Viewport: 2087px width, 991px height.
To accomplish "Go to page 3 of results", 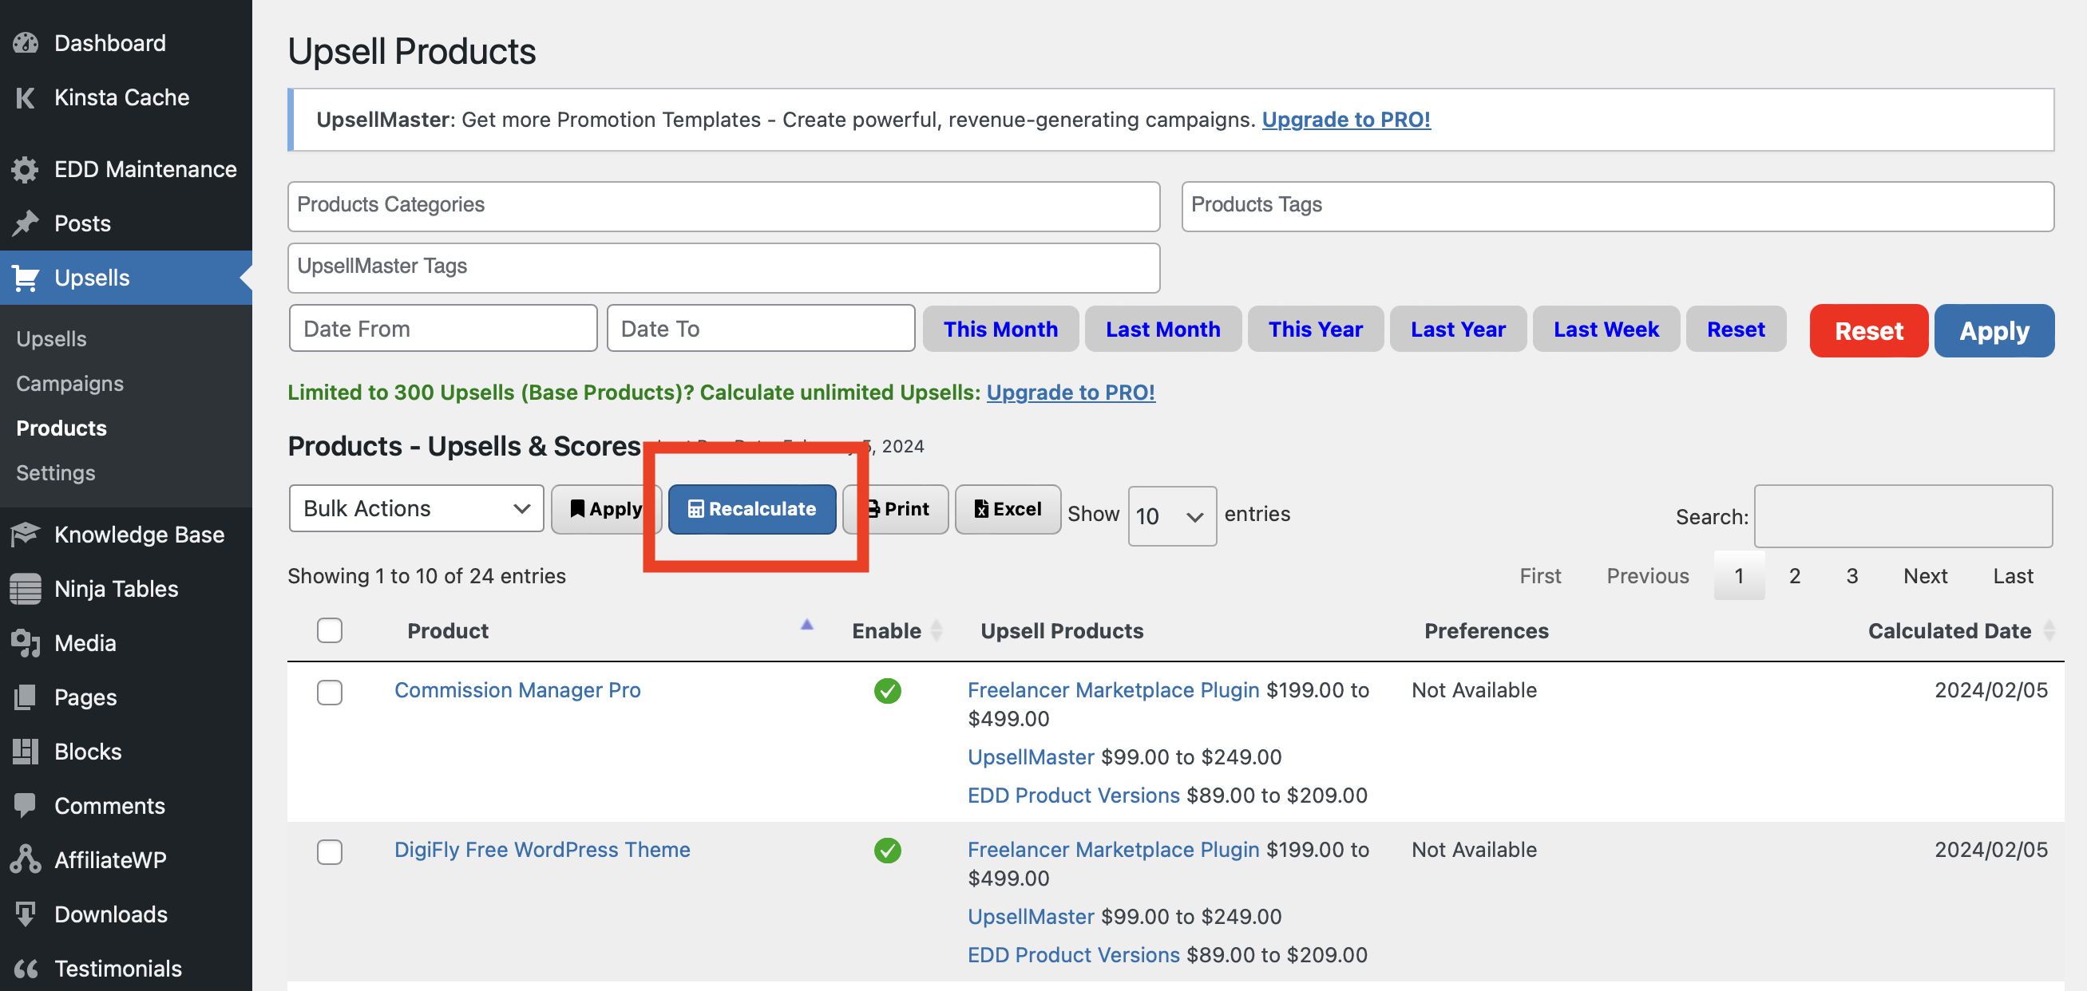I will (1851, 575).
